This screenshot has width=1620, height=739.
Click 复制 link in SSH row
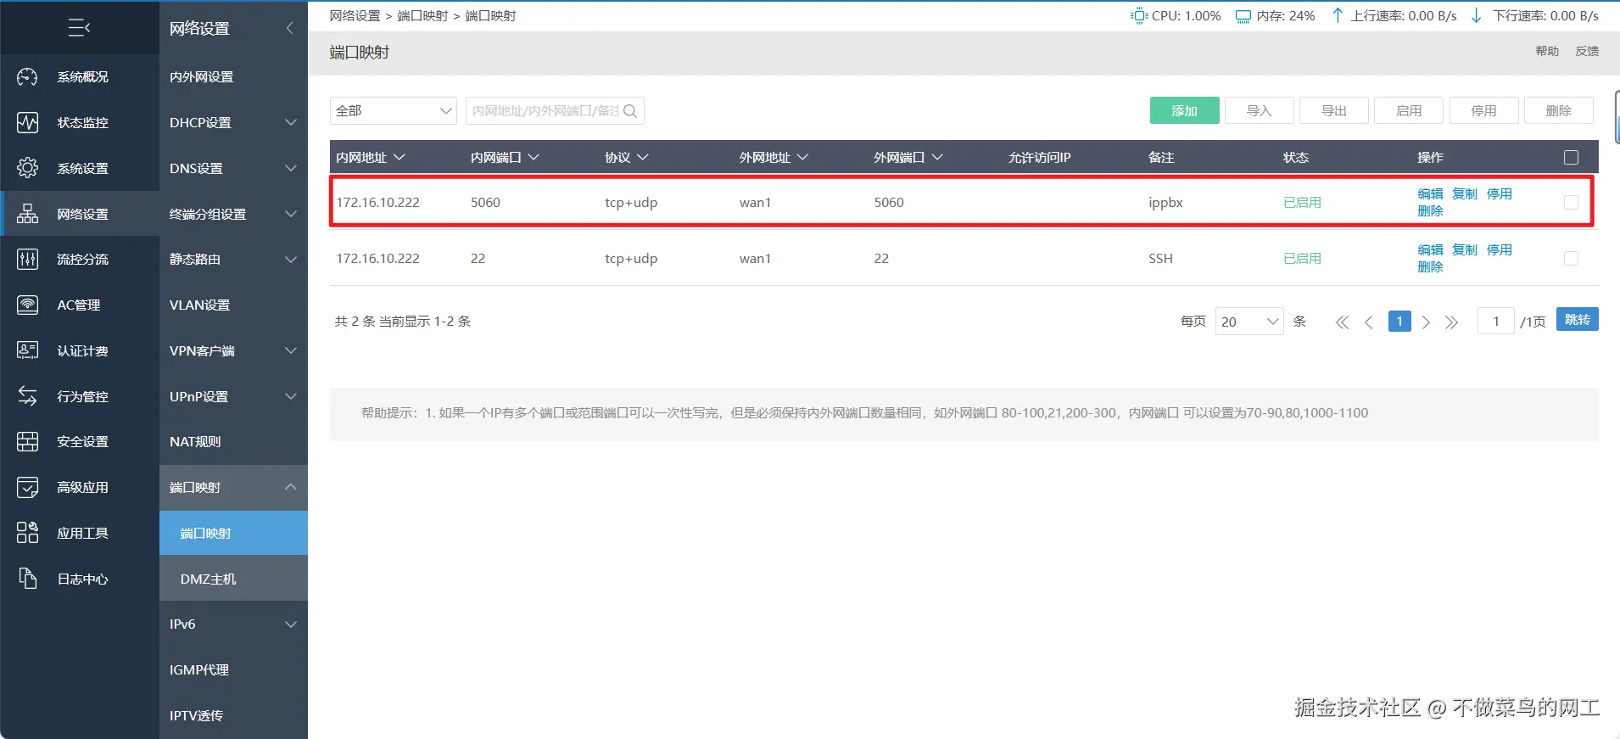coord(1465,250)
